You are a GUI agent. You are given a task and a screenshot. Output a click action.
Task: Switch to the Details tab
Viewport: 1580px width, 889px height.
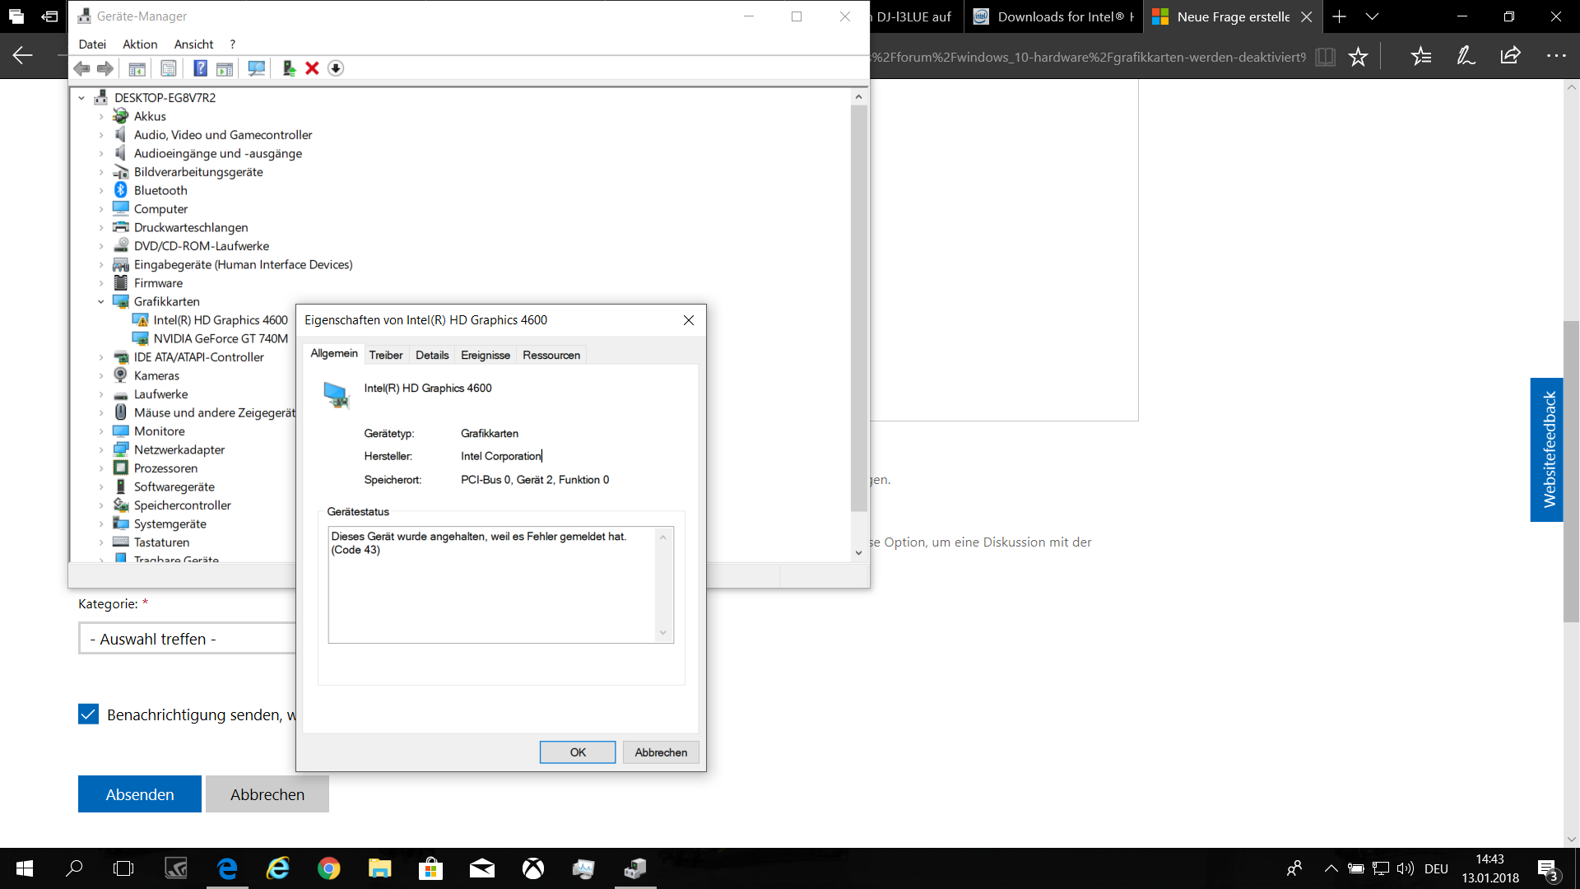(432, 356)
